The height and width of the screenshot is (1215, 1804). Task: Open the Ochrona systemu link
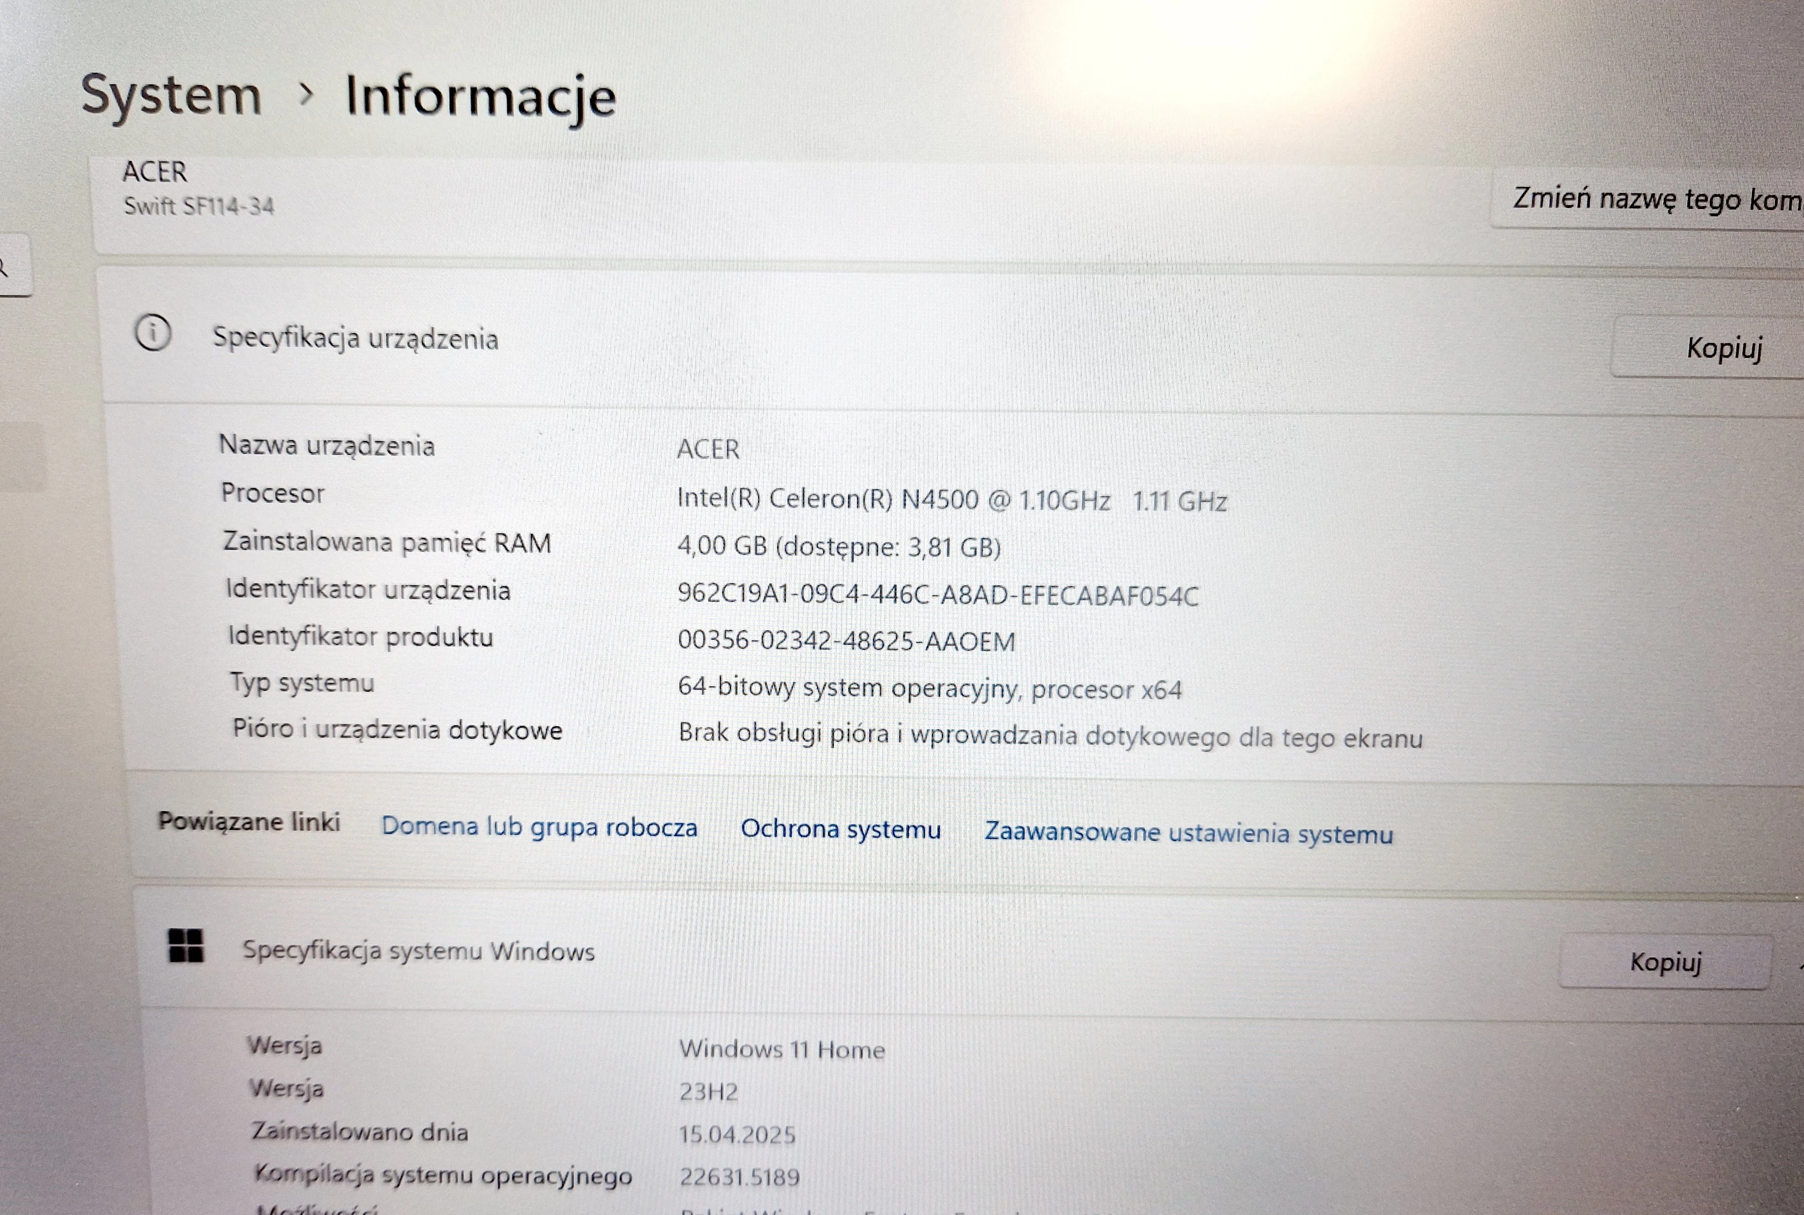click(x=841, y=829)
